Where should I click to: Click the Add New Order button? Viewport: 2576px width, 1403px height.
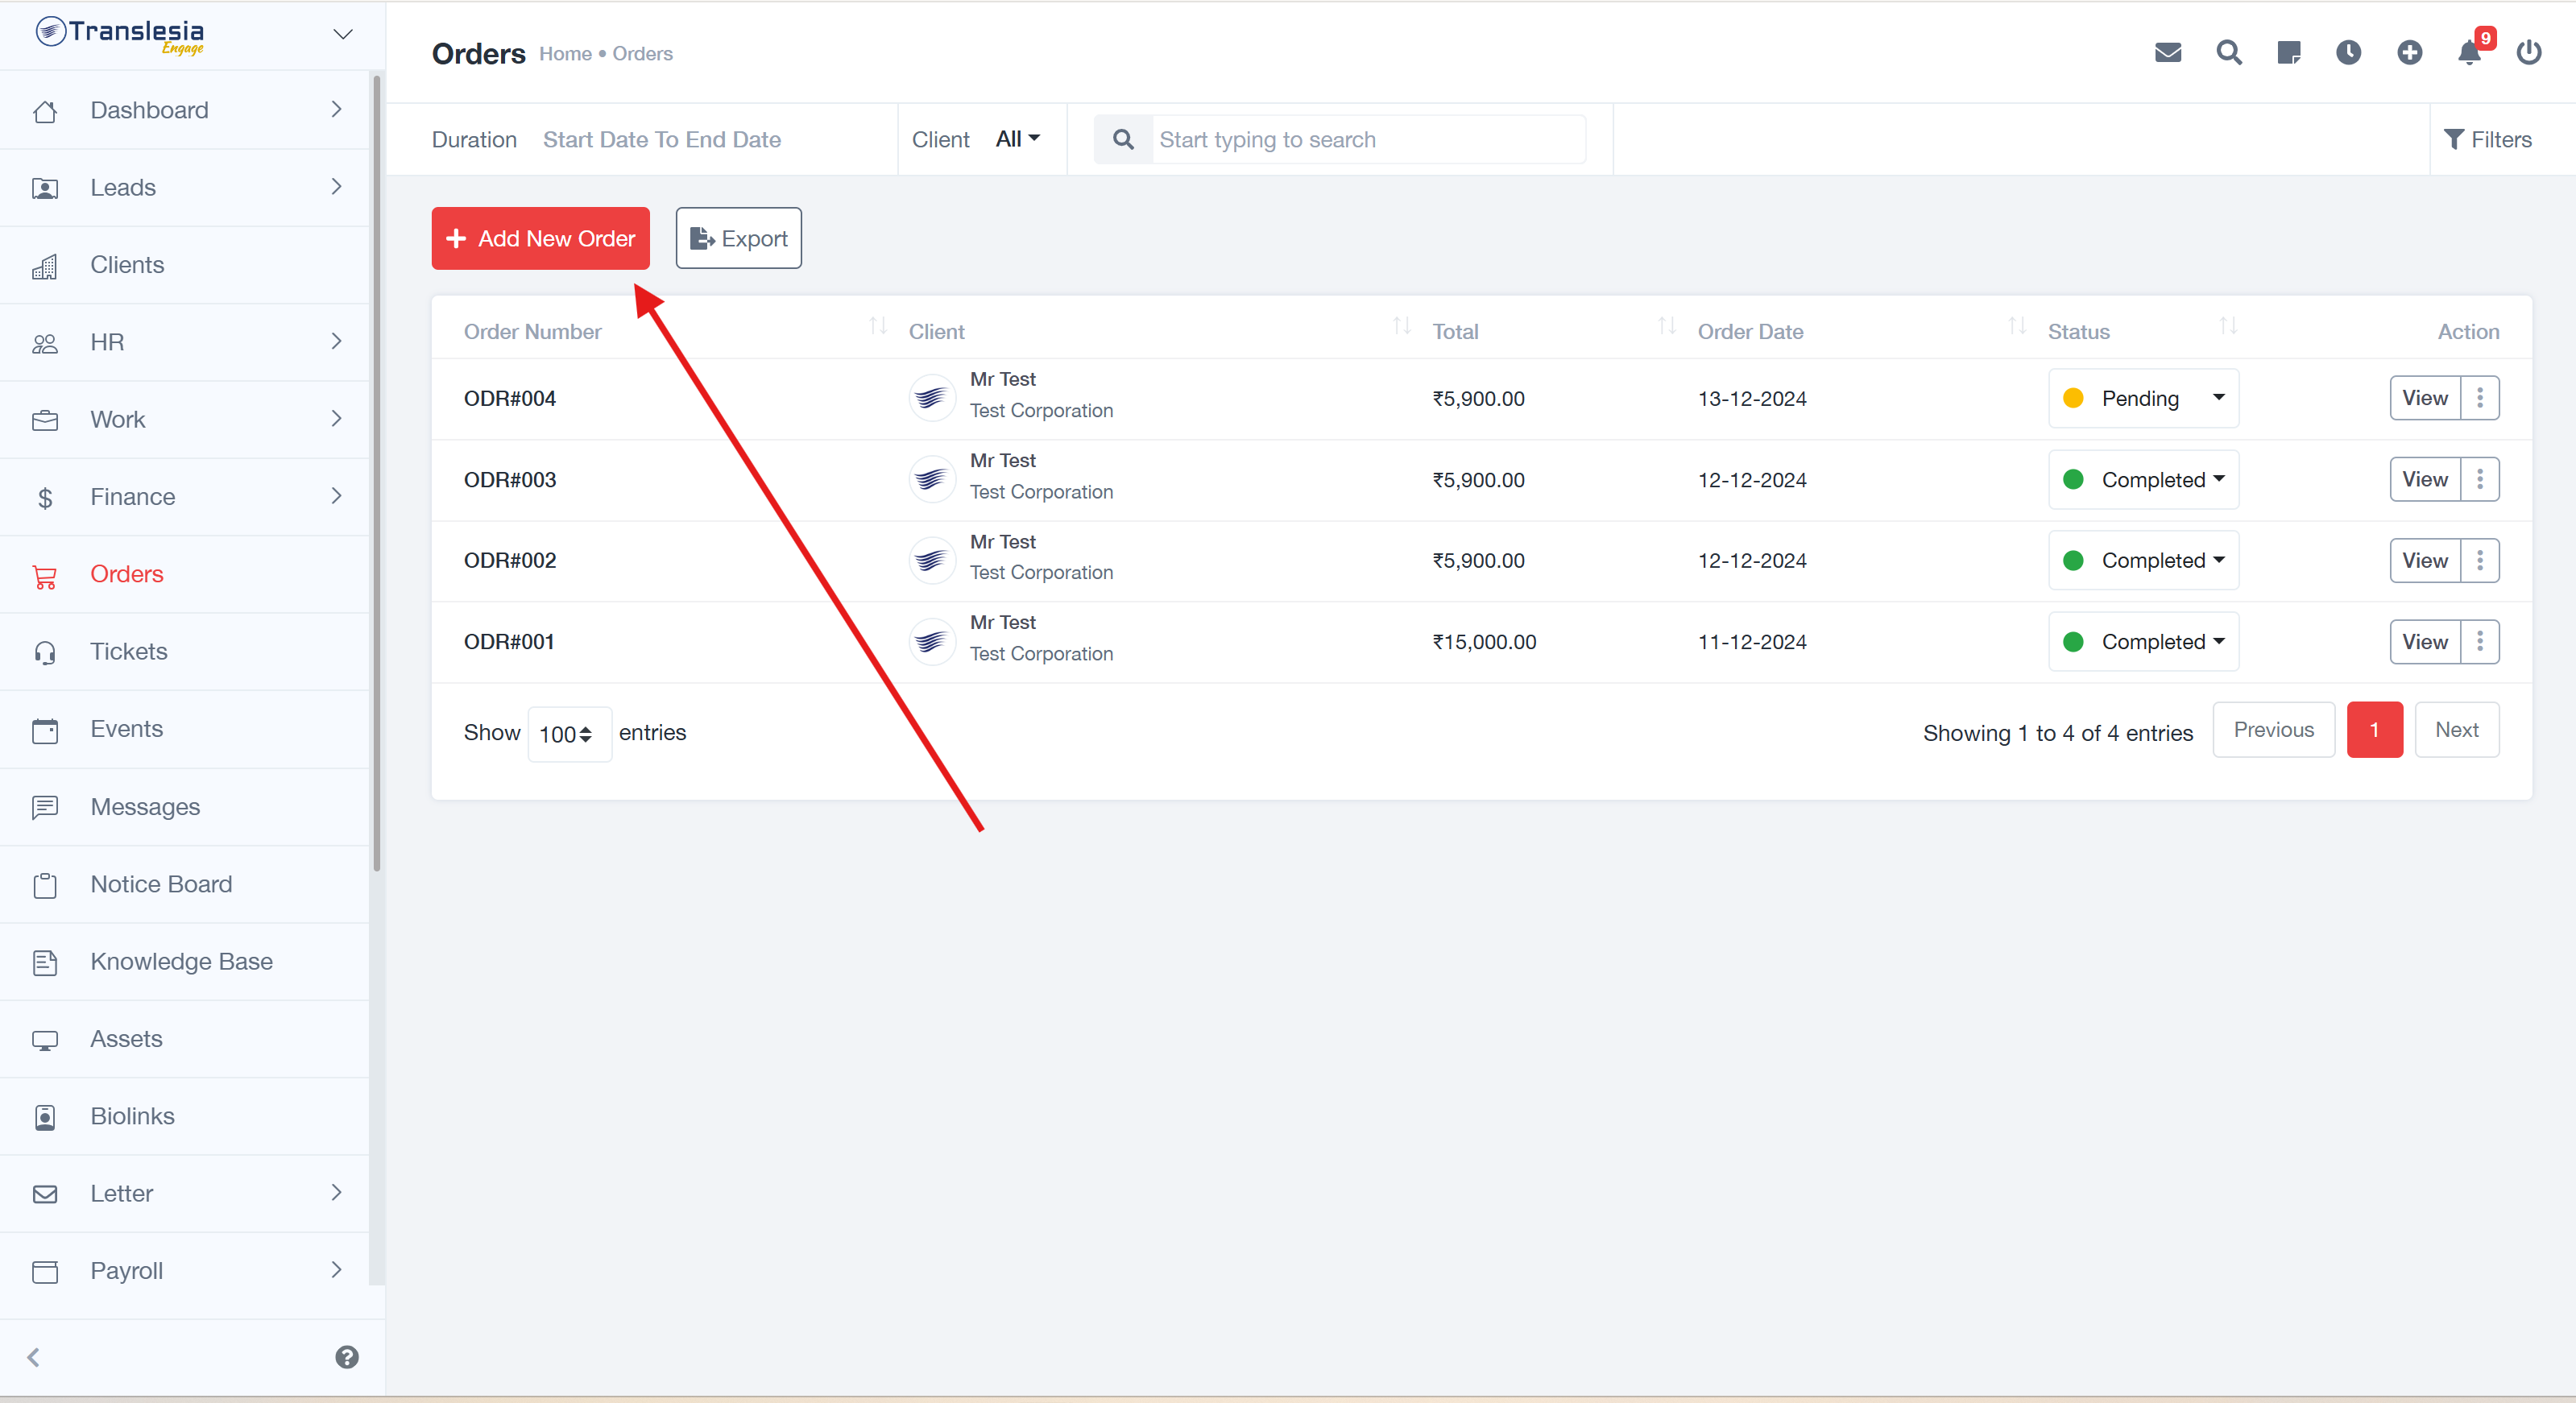tap(540, 238)
